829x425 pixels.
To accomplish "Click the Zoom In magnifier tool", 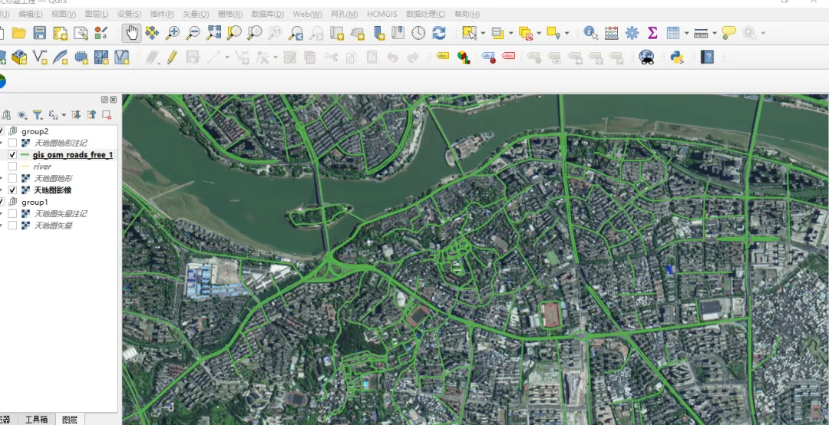I will 173,33.
